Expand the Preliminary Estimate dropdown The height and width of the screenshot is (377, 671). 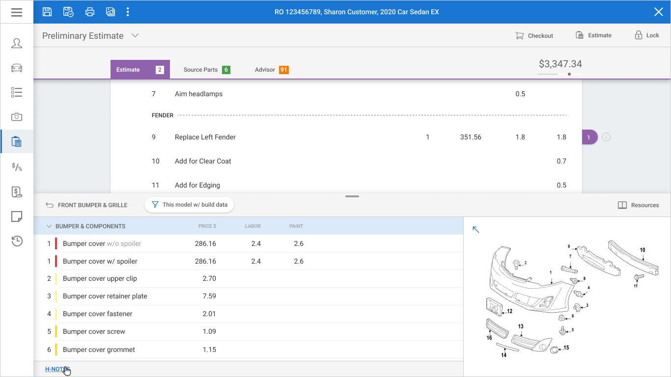coord(135,35)
